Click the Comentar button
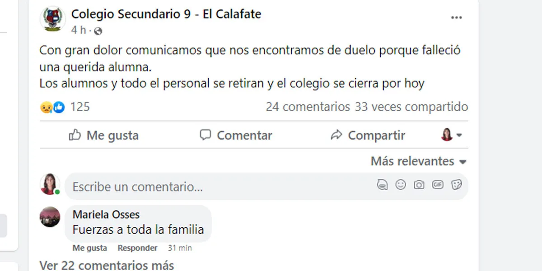Viewport: 542px width, 271px height. pyautogui.click(x=236, y=135)
